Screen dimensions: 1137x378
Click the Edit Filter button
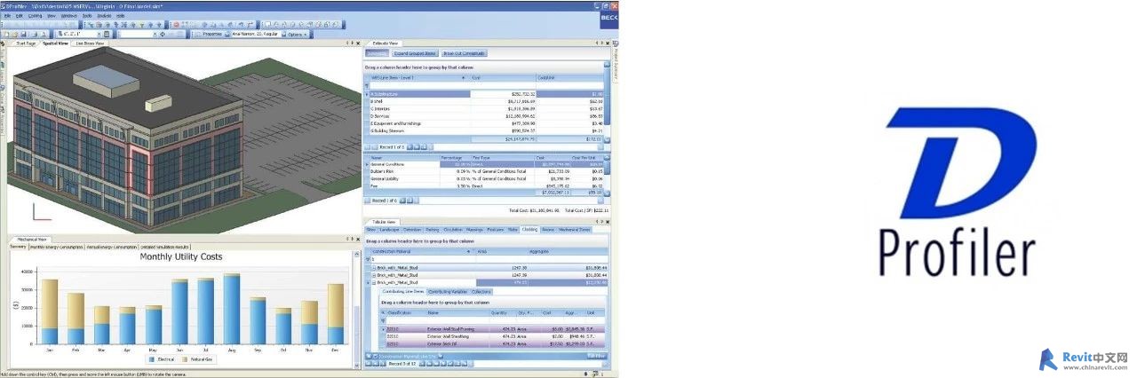(596, 356)
